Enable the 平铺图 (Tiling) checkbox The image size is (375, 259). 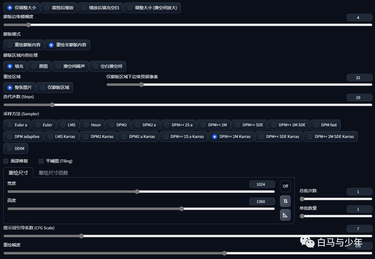coord(41,161)
